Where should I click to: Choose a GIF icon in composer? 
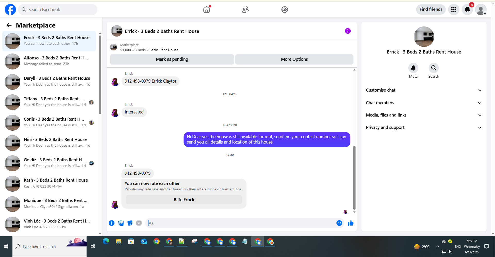[x=139, y=223]
